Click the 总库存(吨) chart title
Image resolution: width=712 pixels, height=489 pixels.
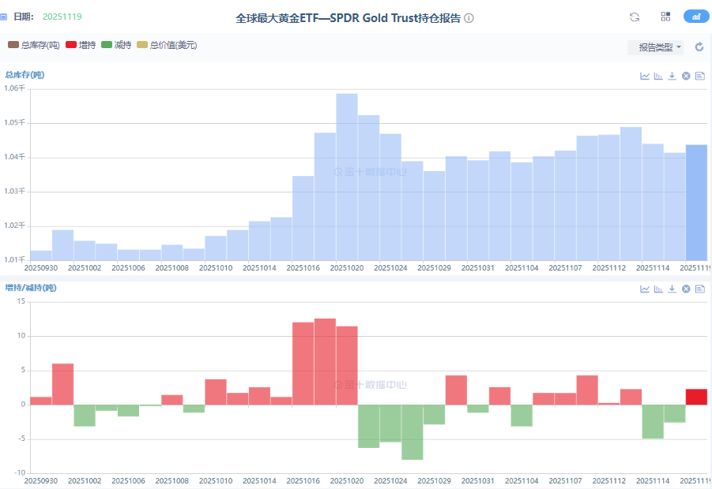[x=24, y=75]
